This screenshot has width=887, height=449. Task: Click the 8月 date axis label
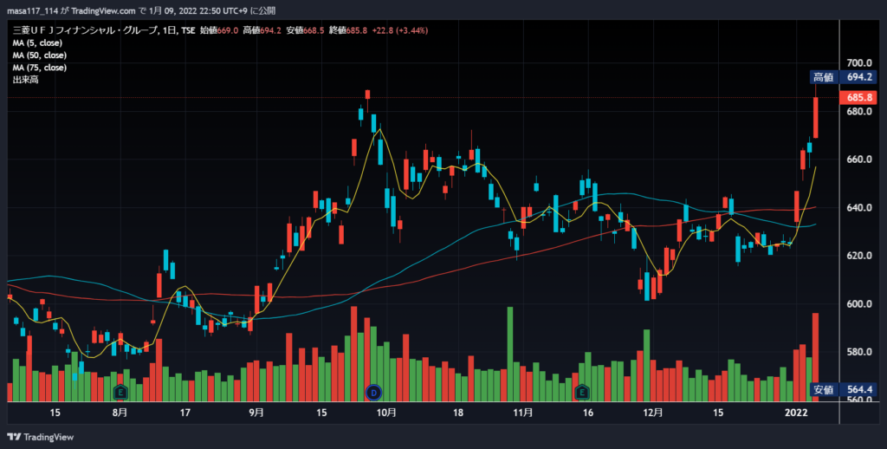pyautogui.click(x=120, y=413)
